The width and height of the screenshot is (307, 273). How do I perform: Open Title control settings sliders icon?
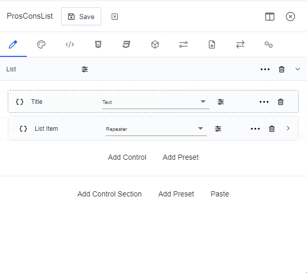click(221, 102)
